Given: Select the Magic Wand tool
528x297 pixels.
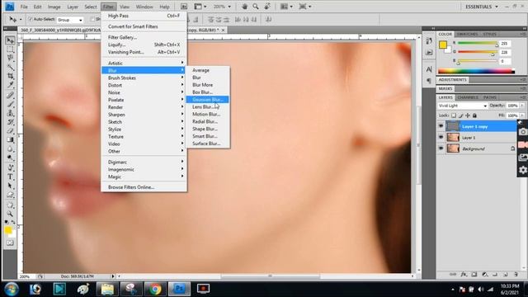Looking at the screenshot, I should pyautogui.click(x=10, y=67).
